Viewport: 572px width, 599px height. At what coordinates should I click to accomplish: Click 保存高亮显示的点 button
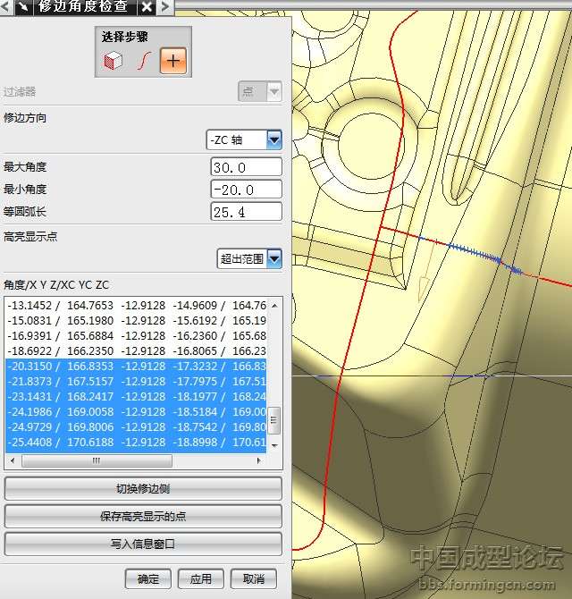coord(143,516)
